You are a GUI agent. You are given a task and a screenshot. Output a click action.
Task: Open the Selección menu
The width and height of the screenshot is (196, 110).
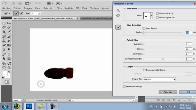pos(48,8)
